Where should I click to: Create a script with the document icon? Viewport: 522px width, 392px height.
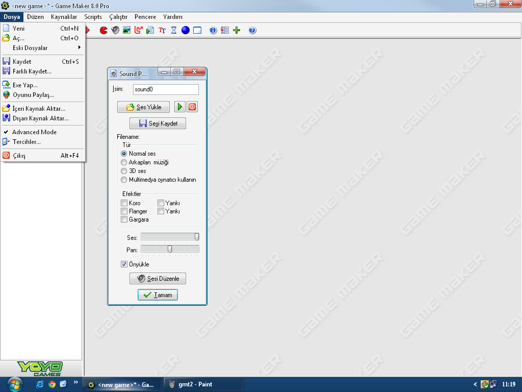tap(150, 30)
